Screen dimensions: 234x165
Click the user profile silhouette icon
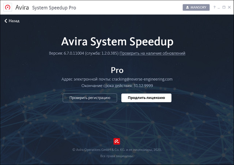[x=188, y=7]
